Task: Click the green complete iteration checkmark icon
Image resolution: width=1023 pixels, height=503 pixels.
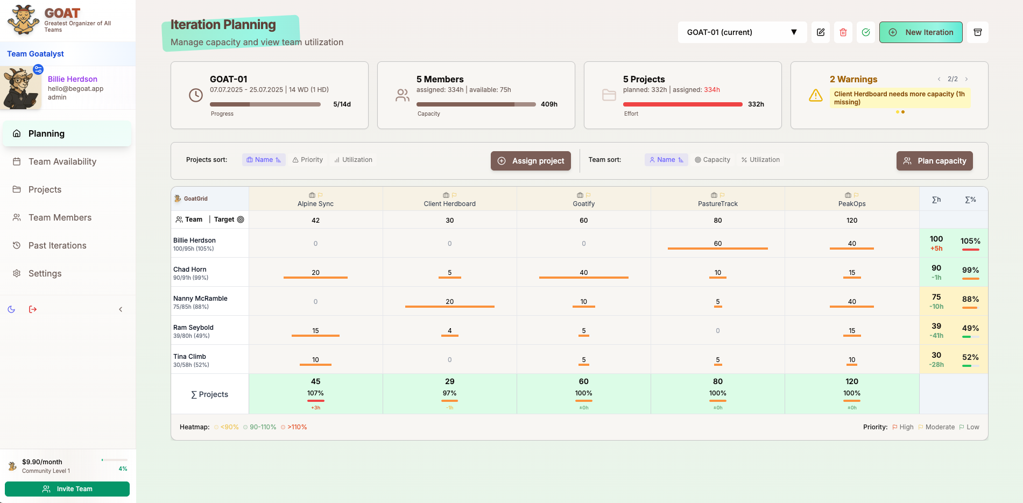Action: click(x=865, y=32)
